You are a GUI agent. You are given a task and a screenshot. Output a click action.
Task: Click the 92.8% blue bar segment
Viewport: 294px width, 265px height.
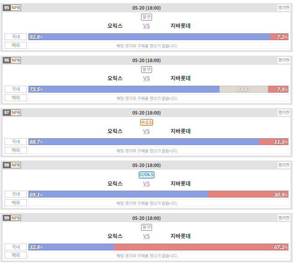click(x=149, y=36)
